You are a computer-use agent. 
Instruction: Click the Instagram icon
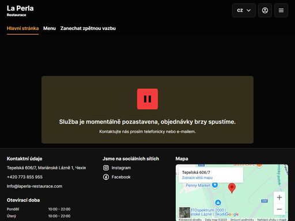pyautogui.click(x=106, y=168)
